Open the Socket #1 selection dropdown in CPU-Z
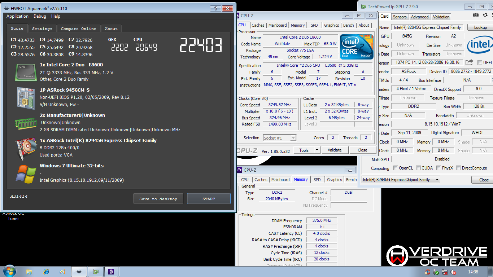 [279, 138]
